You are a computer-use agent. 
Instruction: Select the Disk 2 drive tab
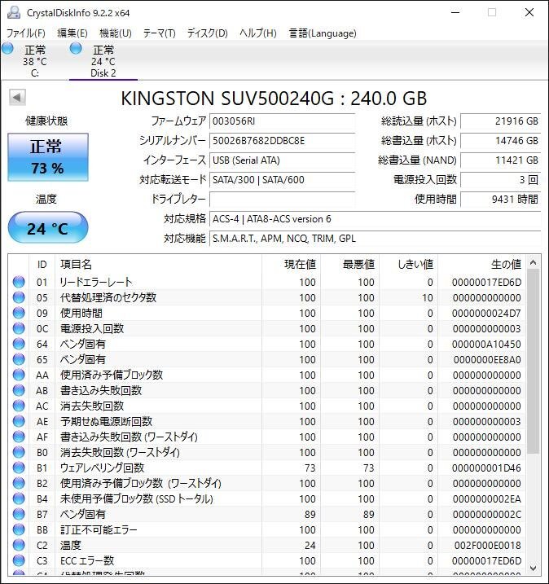pos(103,61)
